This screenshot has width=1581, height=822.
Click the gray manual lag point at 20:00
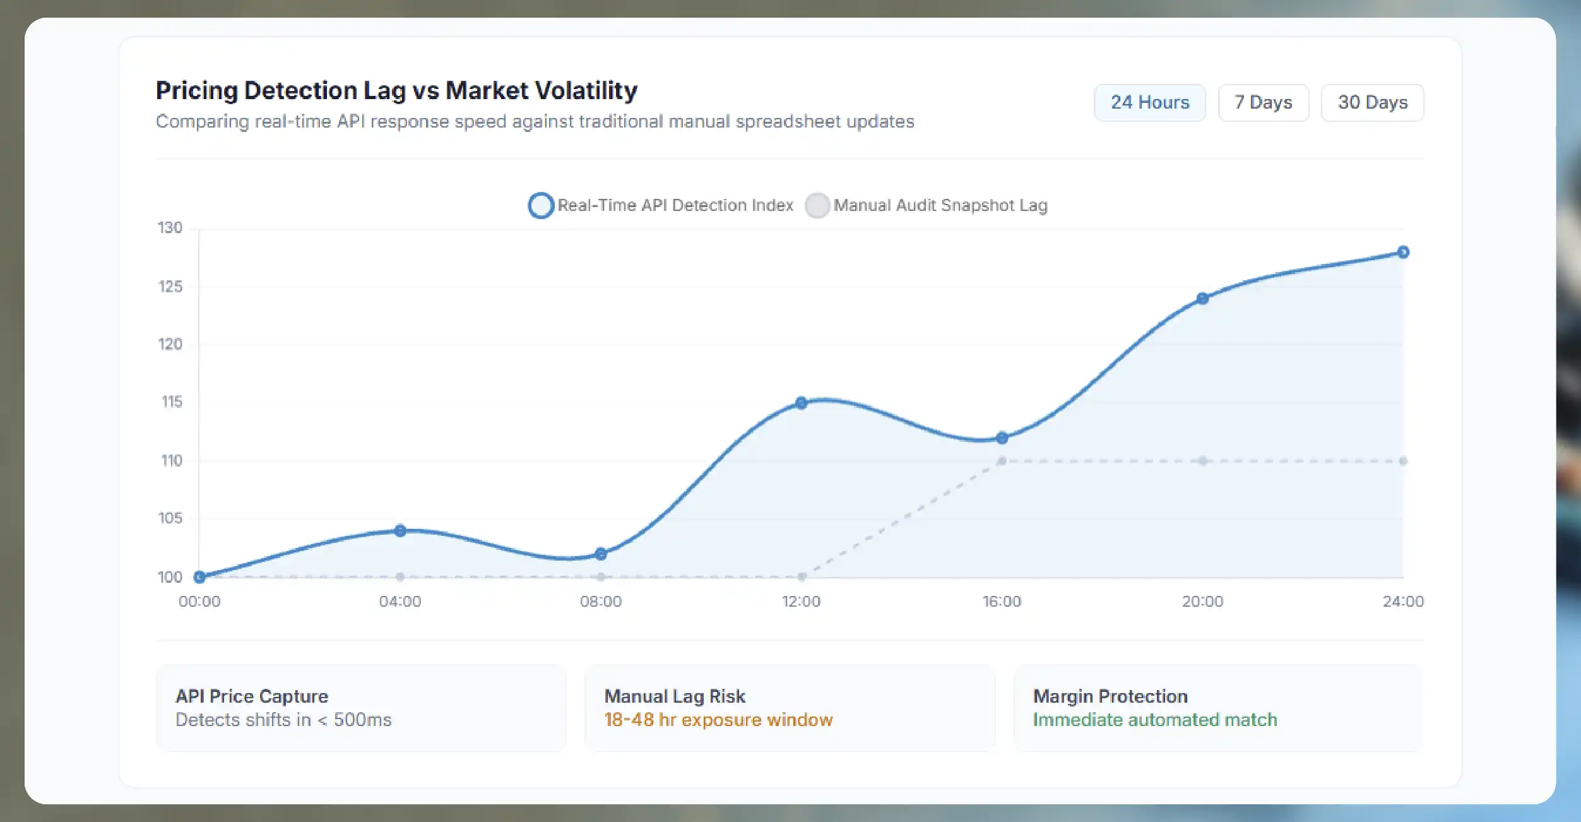tap(1202, 461)
